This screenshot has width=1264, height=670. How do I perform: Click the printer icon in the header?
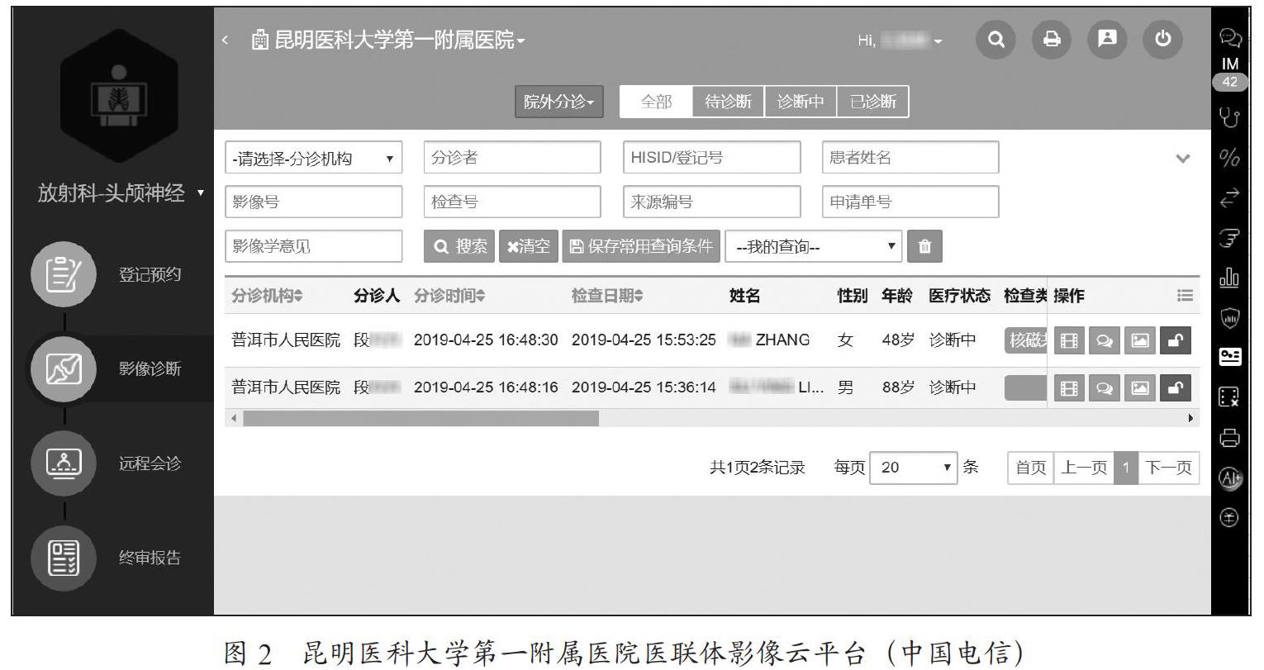tap(1052, 39)
